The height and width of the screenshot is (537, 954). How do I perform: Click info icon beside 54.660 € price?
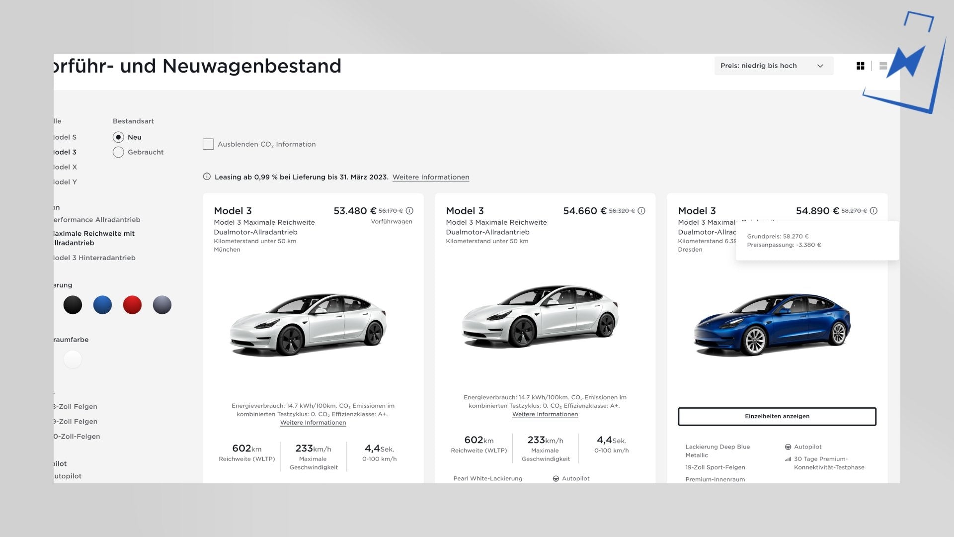tap(641, 211)
